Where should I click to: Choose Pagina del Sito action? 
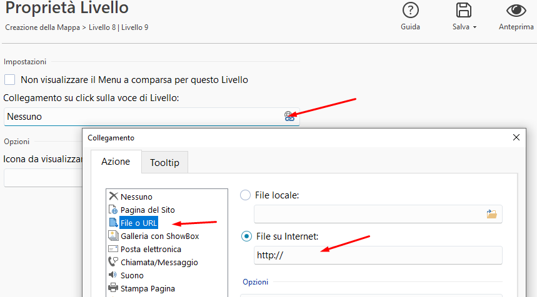click(142, 210)
